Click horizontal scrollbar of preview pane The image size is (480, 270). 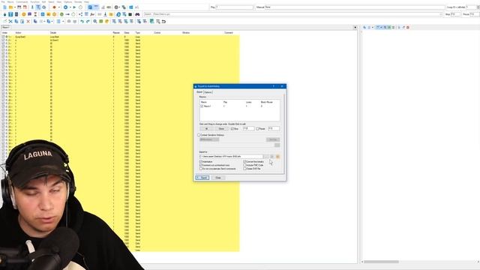(382, 262)
